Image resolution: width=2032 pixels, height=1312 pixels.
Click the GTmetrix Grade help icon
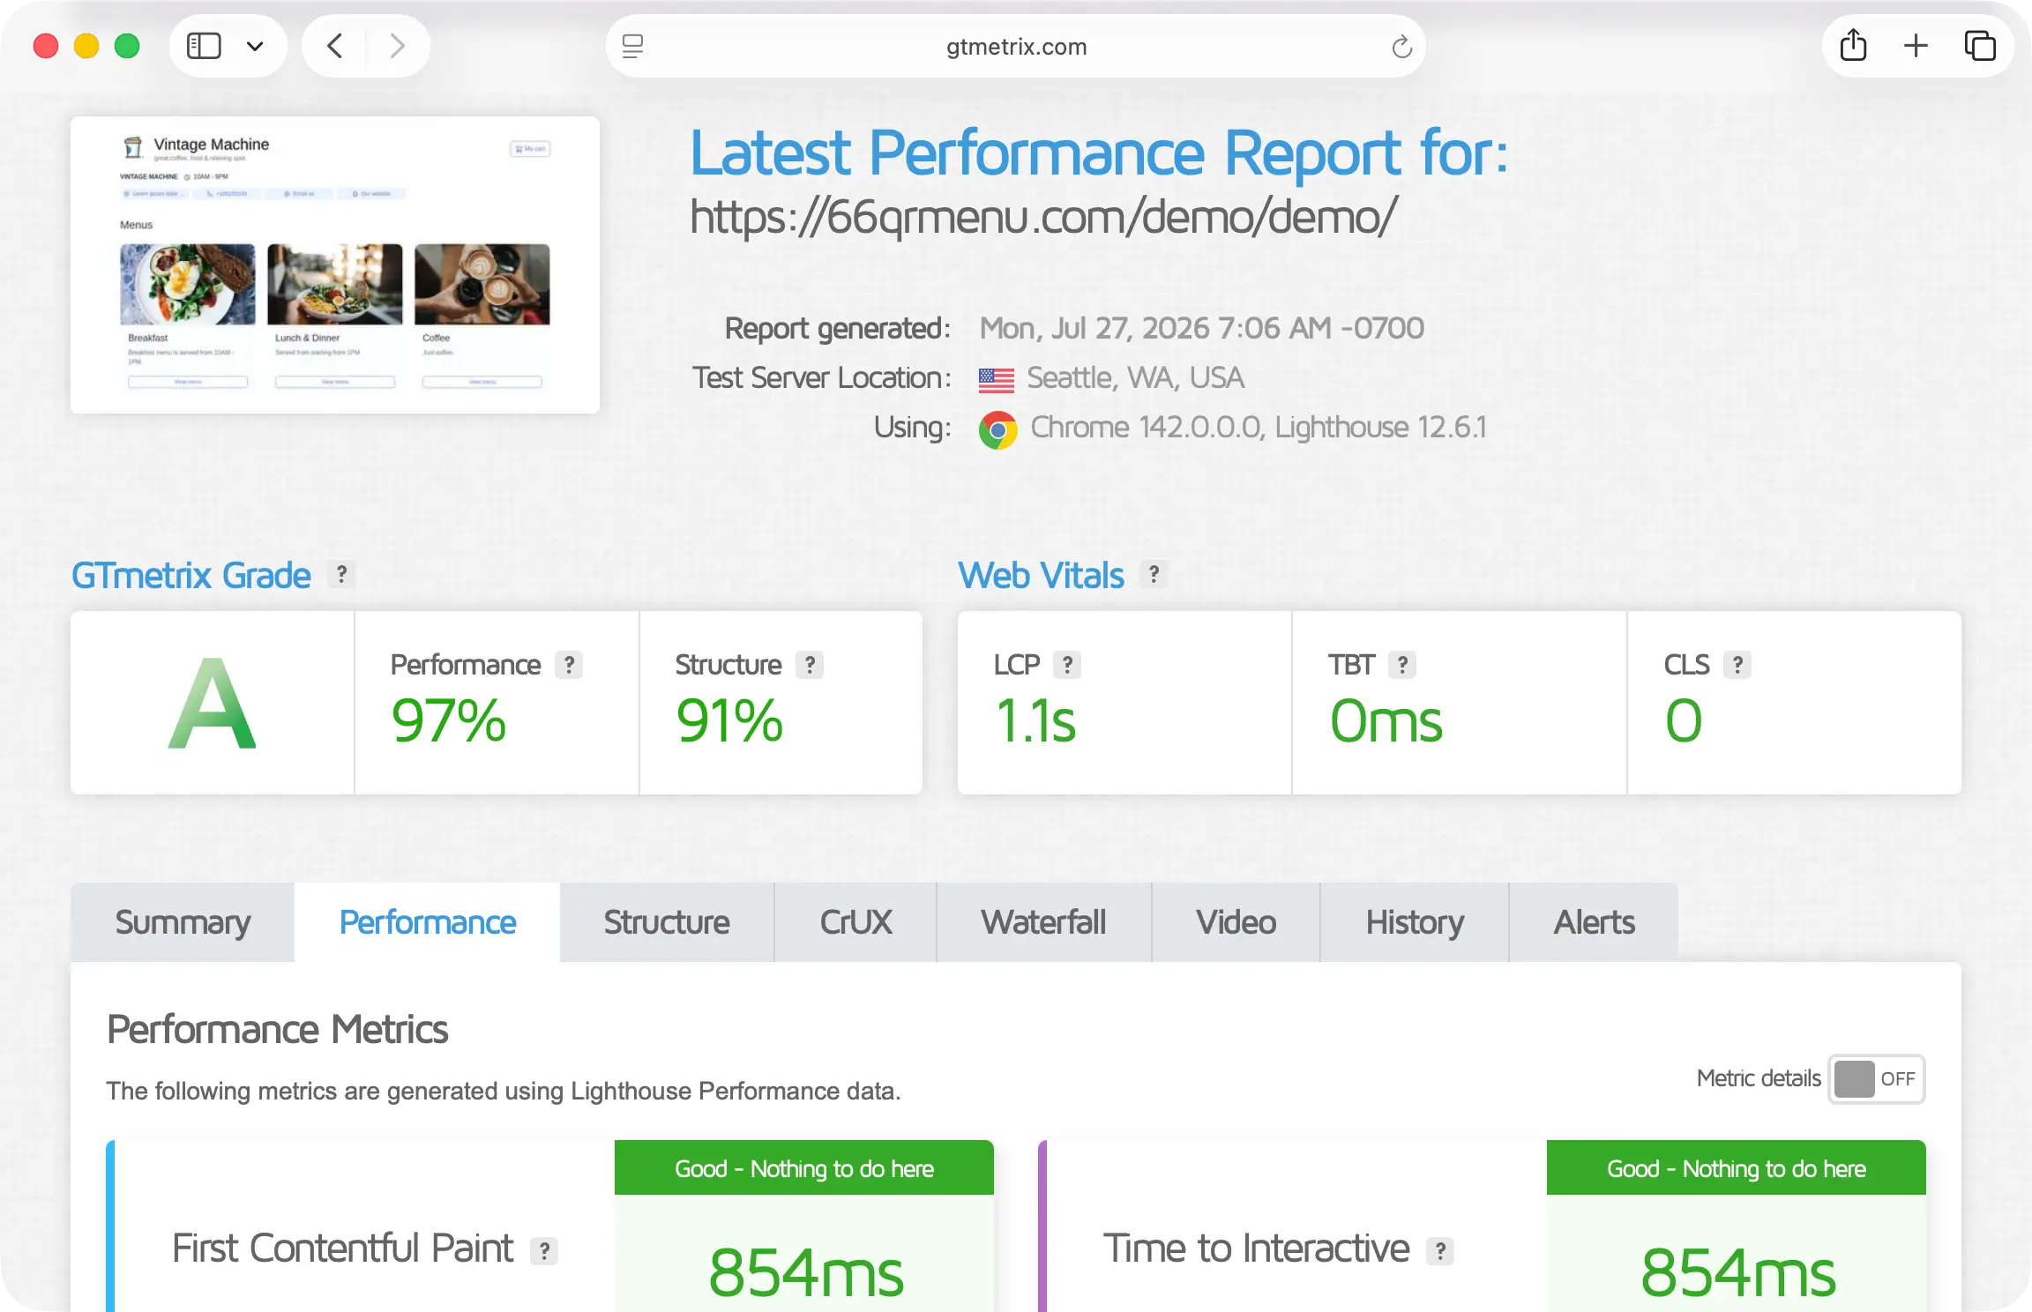tap(341, 574)
